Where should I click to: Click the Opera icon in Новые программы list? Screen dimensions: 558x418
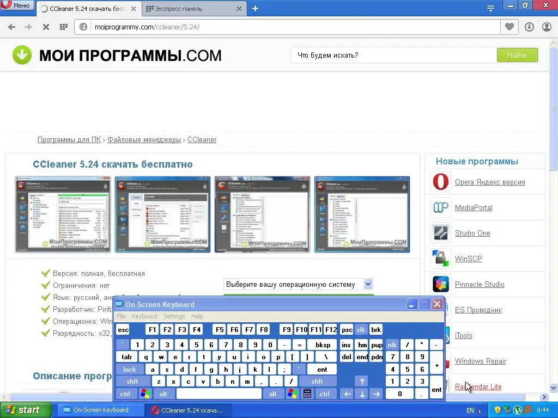(x=440, y=182)
